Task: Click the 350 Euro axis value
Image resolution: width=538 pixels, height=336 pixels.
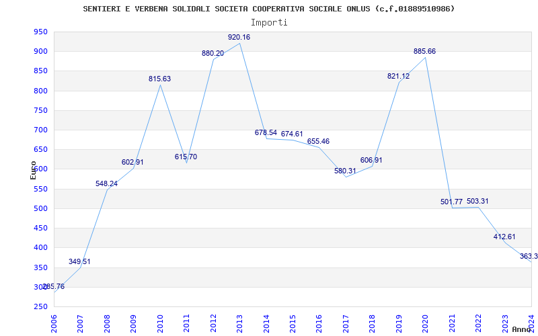Action: (40, 267)
